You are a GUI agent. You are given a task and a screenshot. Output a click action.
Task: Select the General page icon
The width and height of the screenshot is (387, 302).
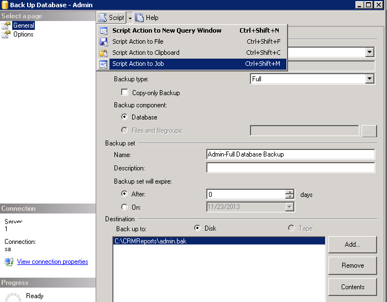coord(6,25)
